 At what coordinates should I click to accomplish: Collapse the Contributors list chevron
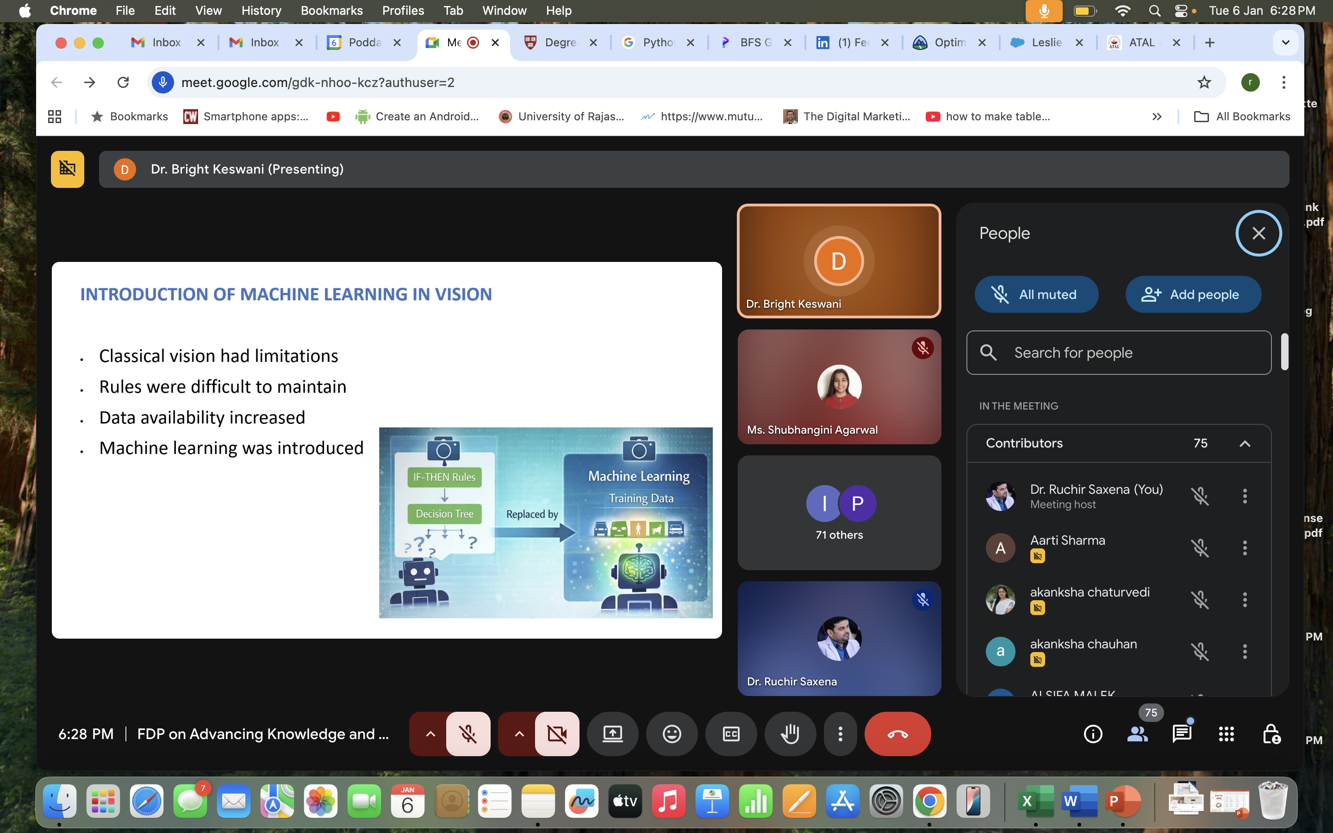[x=1244, y=443]
